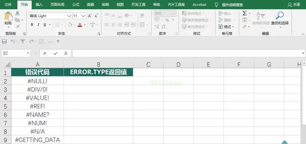Expand the formula bar chevron
The image size is (306, 144).
click(303, 53)
